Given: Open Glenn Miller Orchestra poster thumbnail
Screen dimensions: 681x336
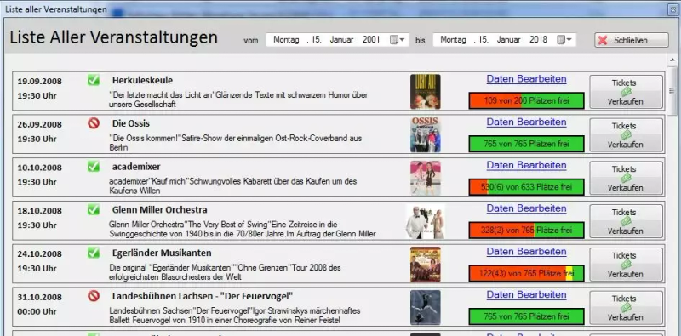Looking at the screenshot, I should [425, 221].
